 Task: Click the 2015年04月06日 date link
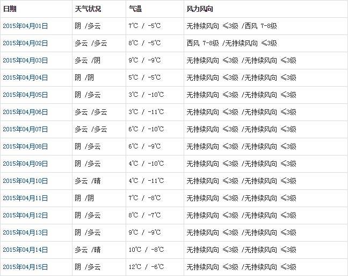(25, 112)
